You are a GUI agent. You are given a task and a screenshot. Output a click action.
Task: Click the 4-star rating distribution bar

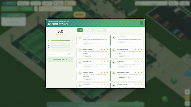coord(61,43)
